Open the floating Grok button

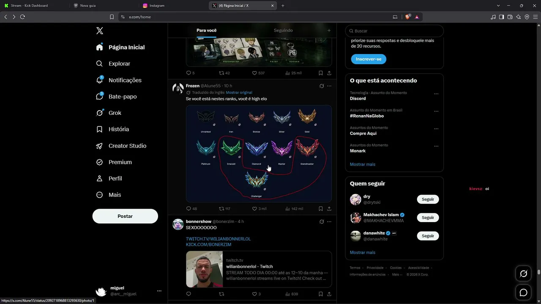point(523,274)
